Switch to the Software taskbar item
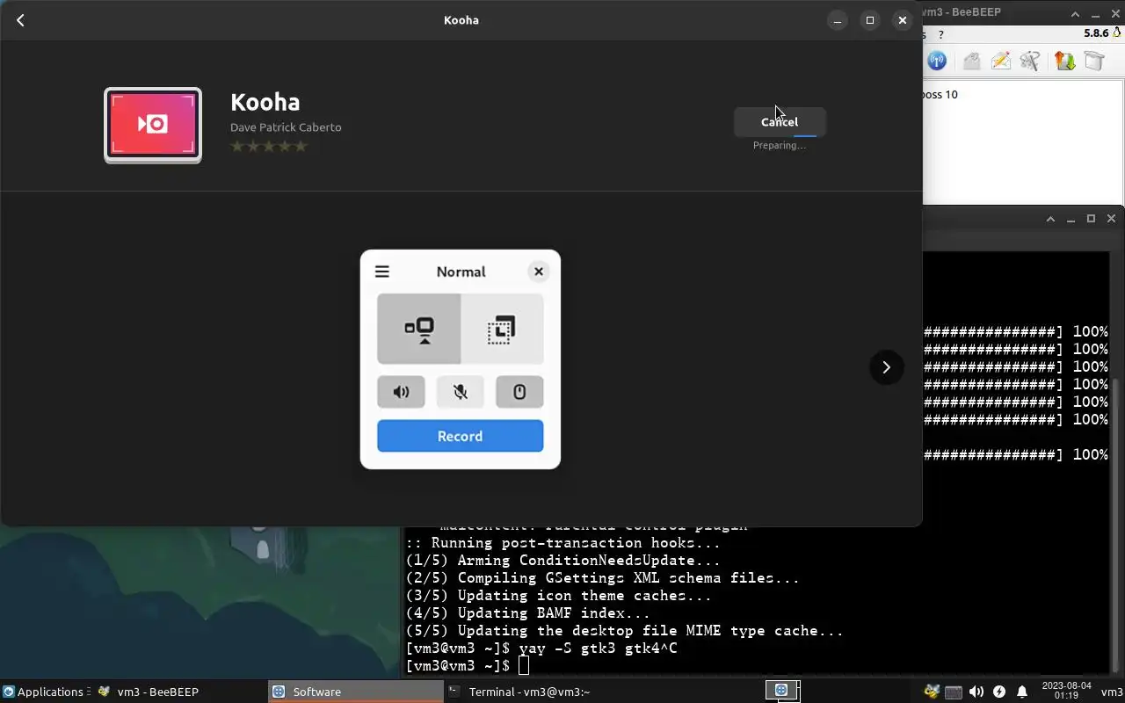 pos(354,692)
